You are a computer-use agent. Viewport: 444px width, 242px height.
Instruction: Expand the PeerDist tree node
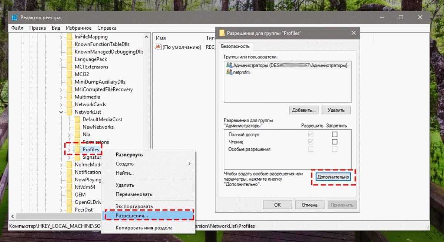(61, 210)
